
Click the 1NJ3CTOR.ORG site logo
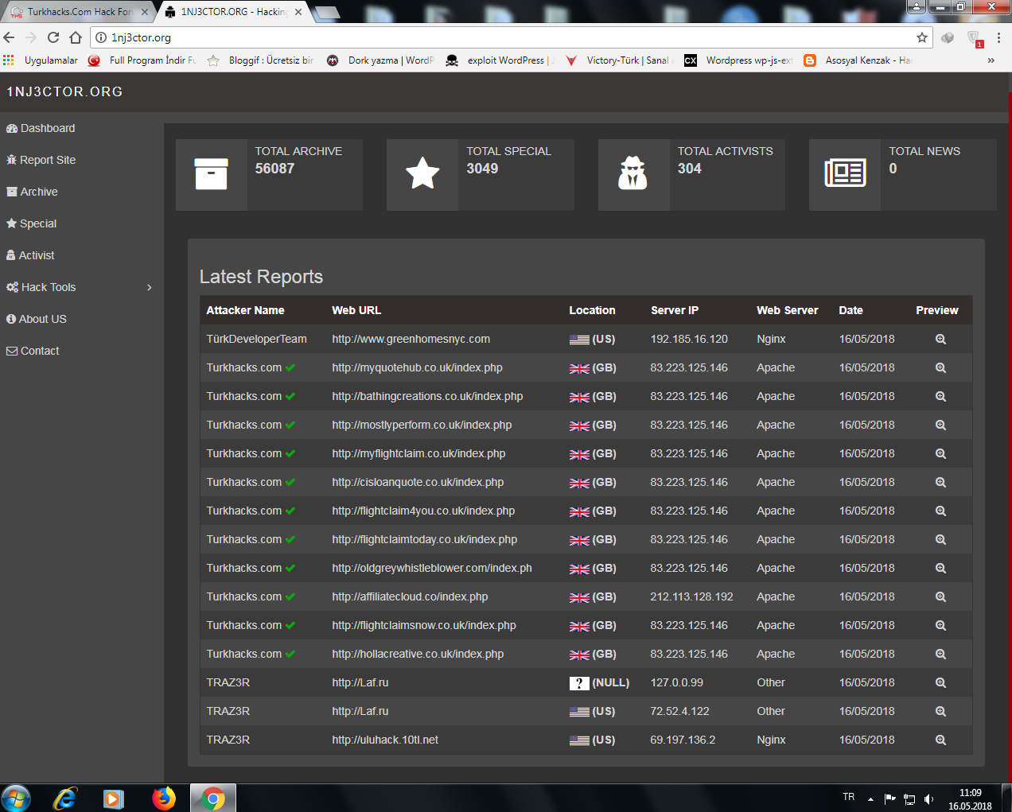(x=64, y=91)
